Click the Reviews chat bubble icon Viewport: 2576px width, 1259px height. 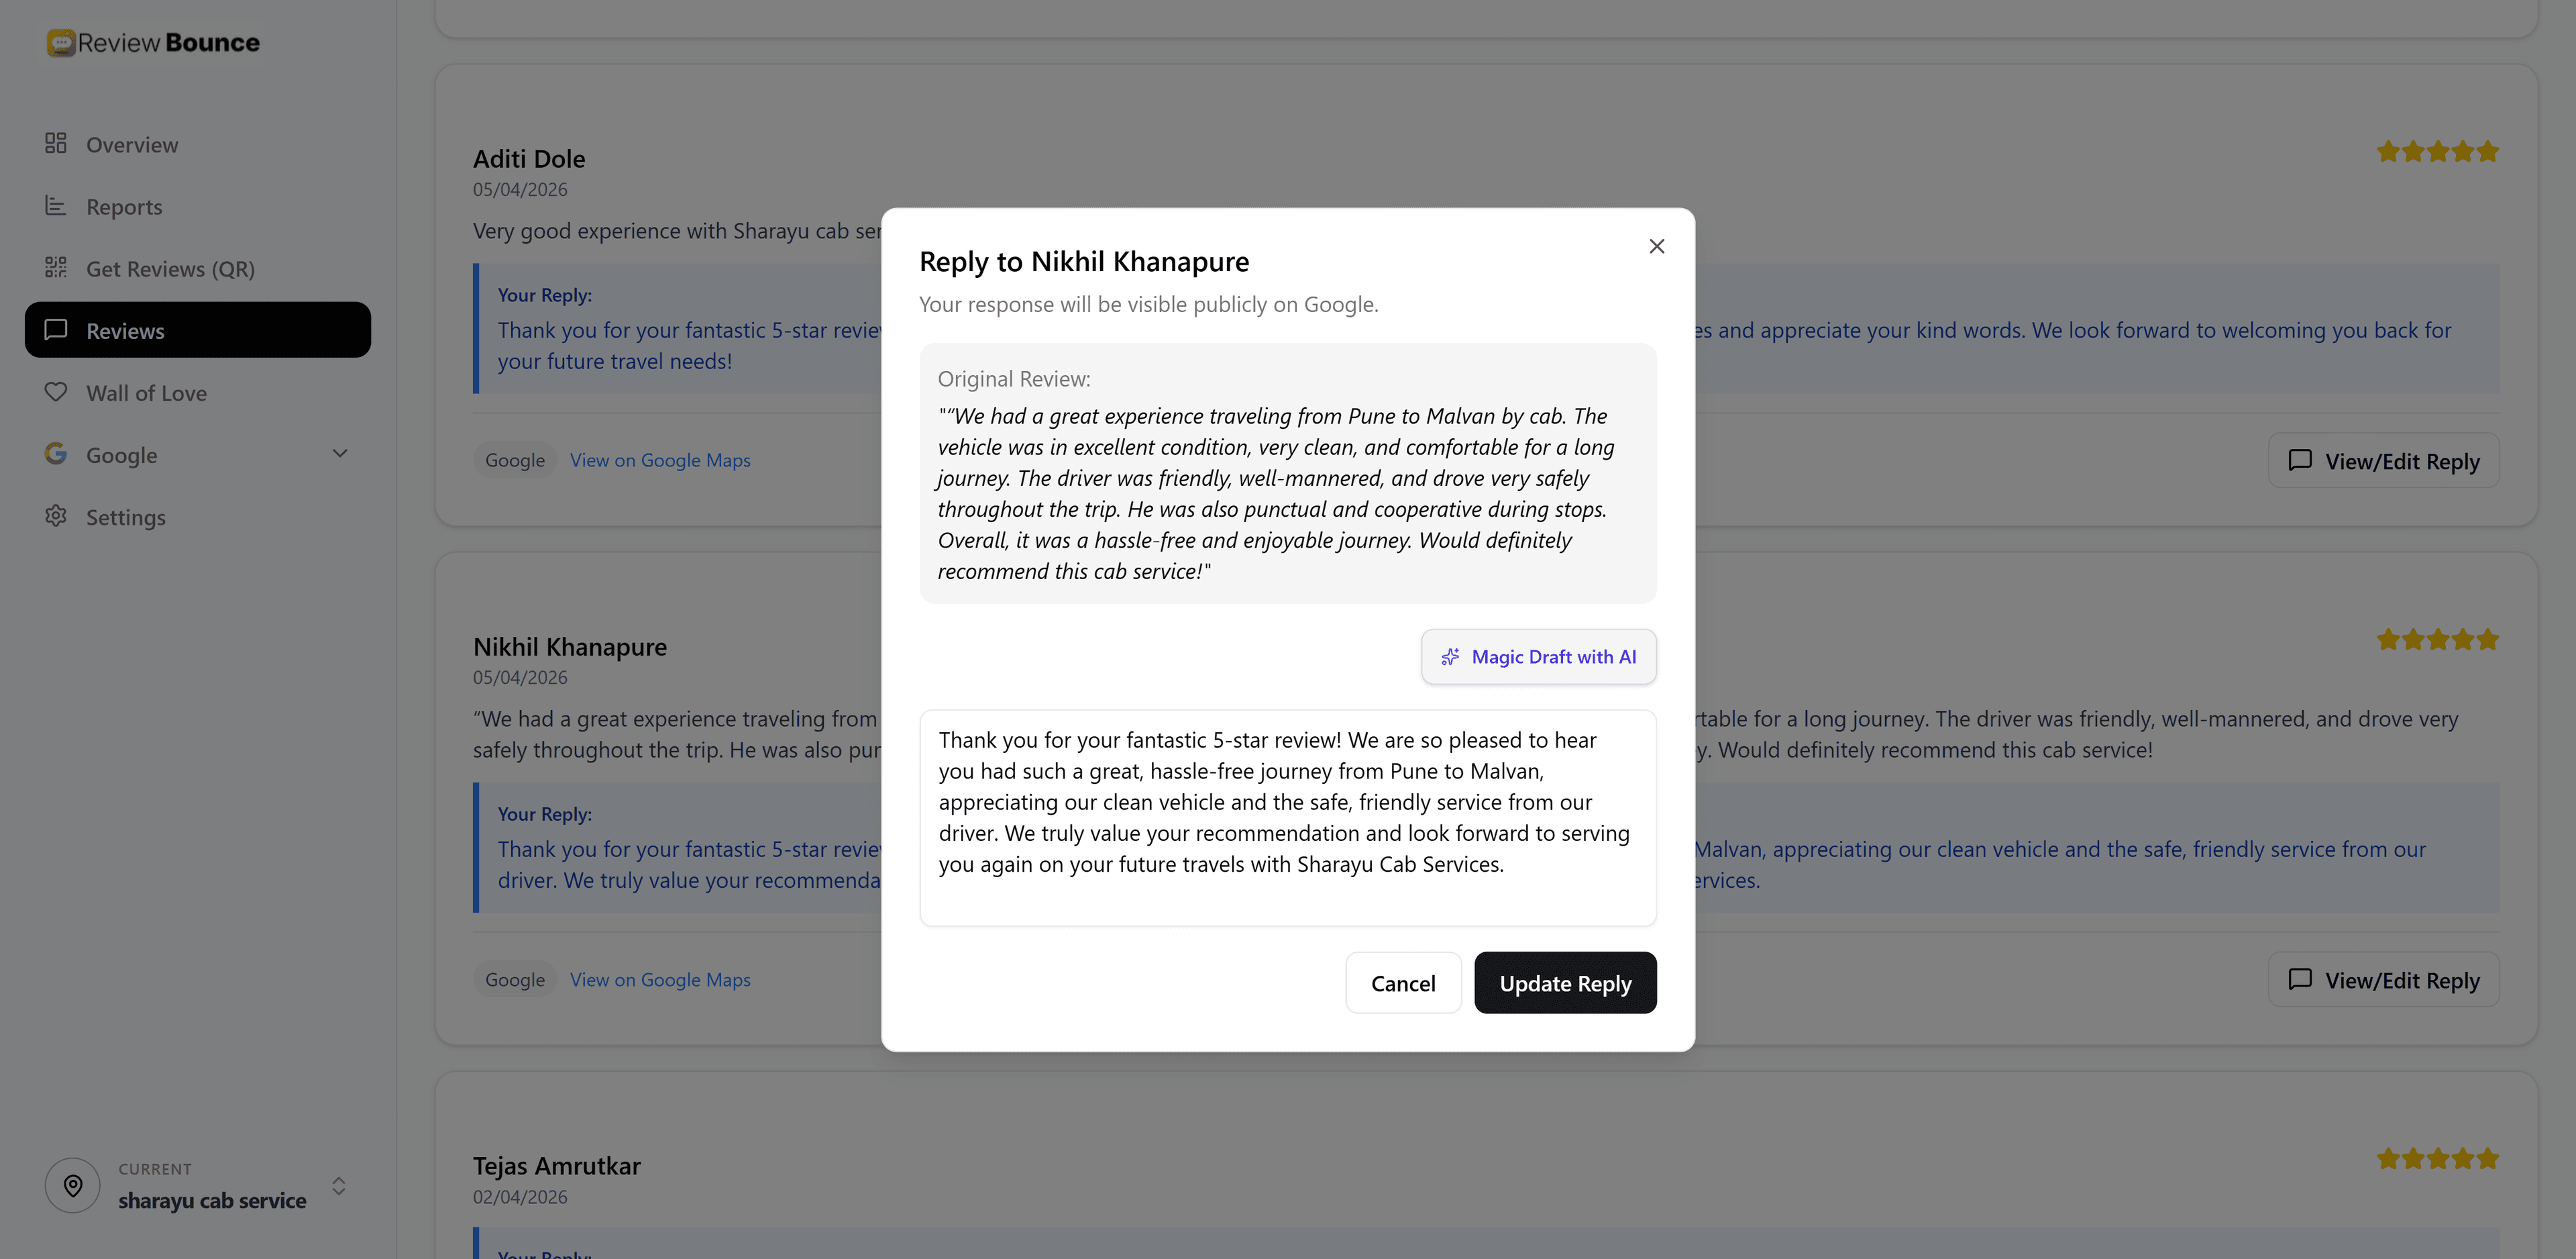pyautogui.click(x=56, y=330)
